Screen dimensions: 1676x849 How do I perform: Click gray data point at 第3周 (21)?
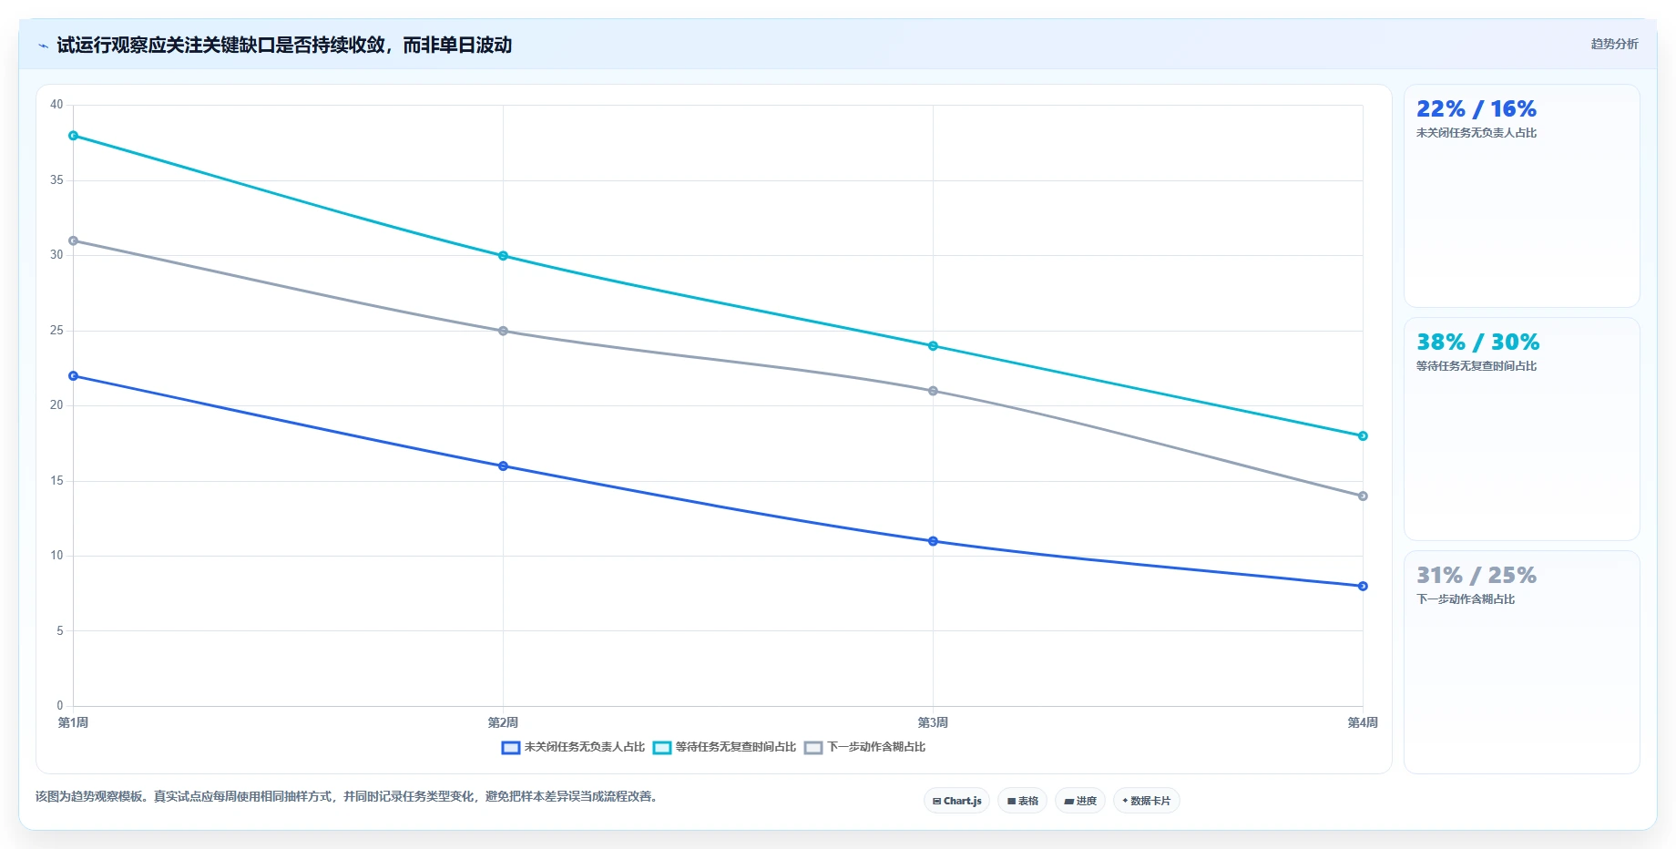pos(933,391)
